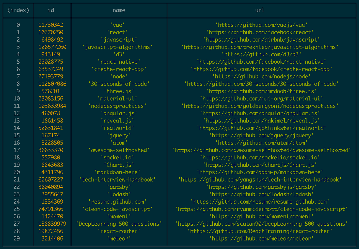The height and width of the screenshot is (249, 359).
Task: Open the yangshun/tech-interview-handbook link
Action: [260, 179]
